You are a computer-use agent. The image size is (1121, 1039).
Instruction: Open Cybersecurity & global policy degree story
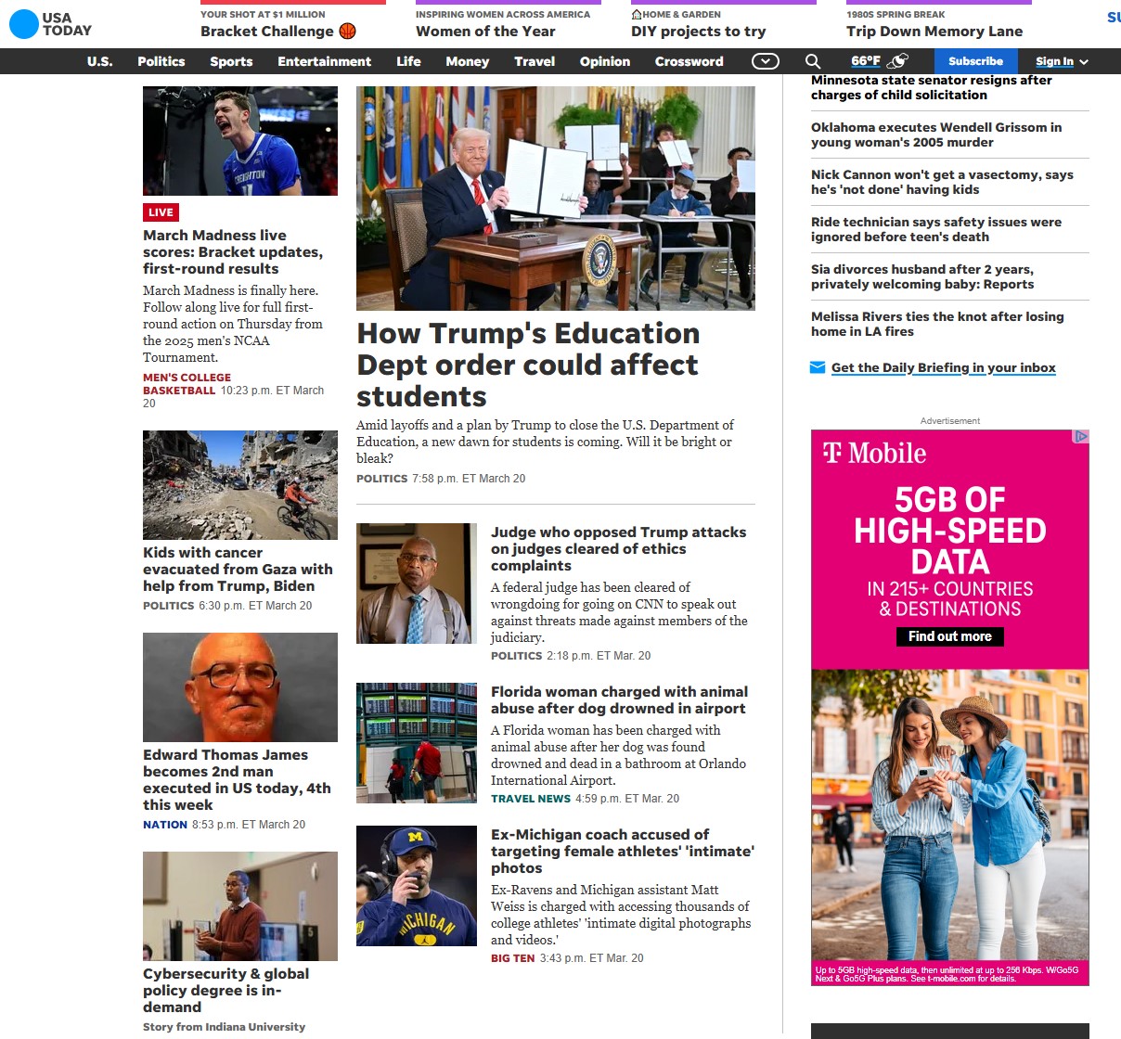click(226, 991)
